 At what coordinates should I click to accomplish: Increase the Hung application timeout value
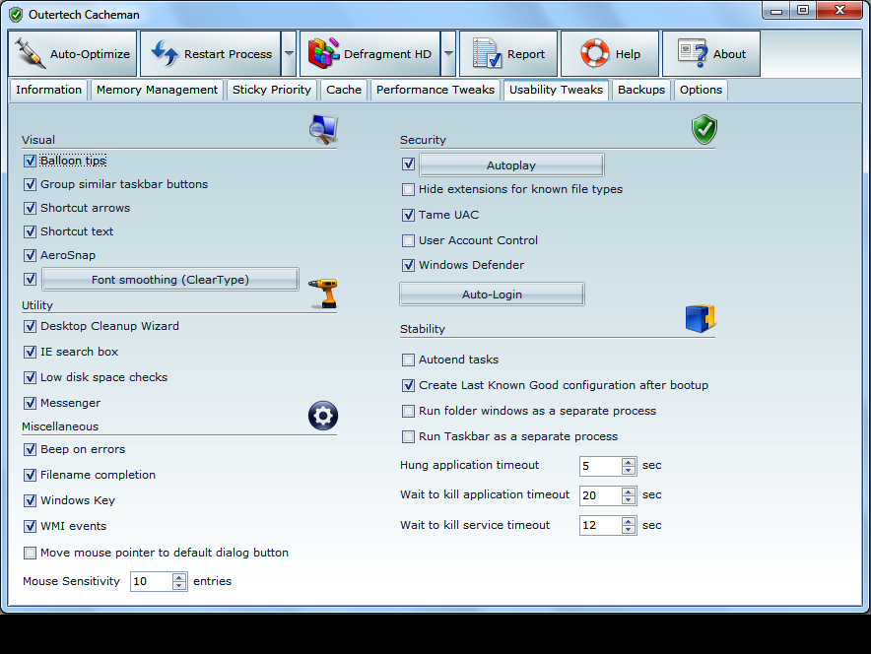pyautogui.click(x=629, y=461)
